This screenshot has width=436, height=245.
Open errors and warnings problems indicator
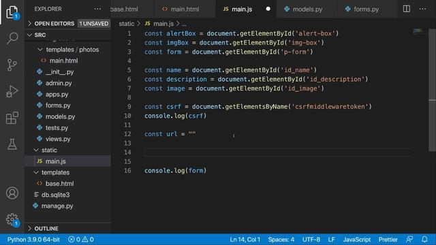point(81,239)
